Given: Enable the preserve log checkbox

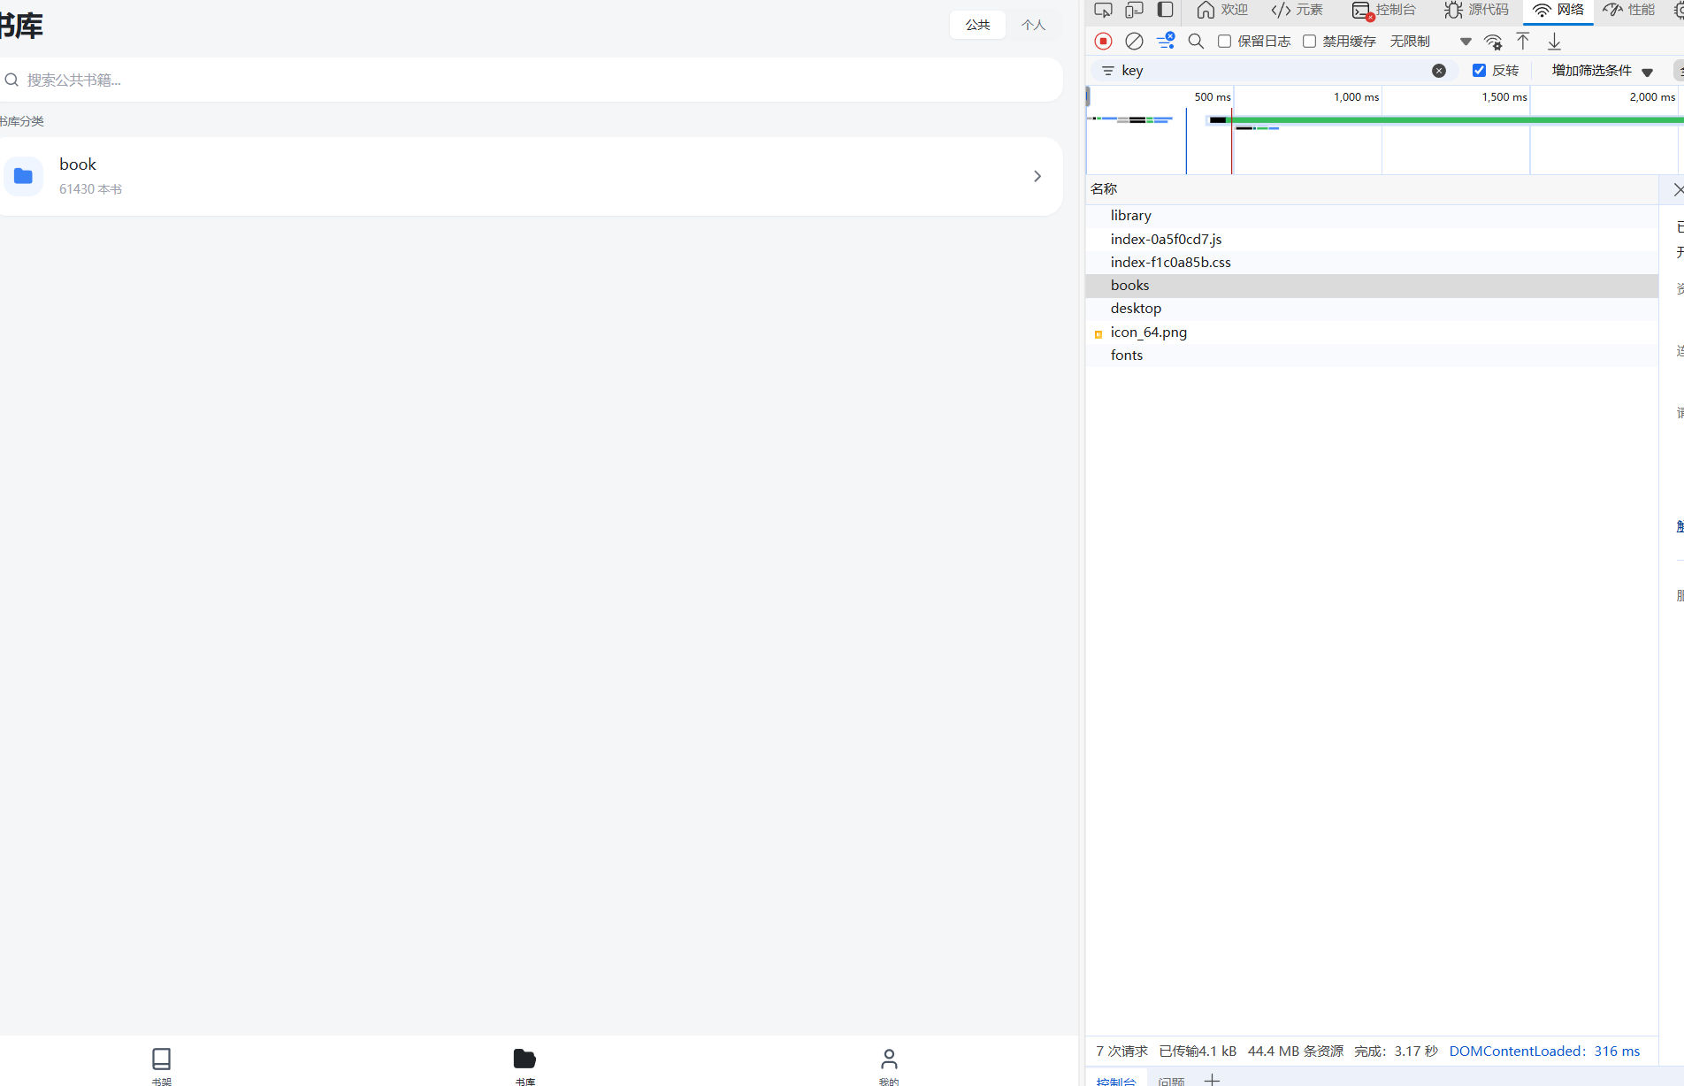Looking at the screenshot, I should pos(1224,42).
